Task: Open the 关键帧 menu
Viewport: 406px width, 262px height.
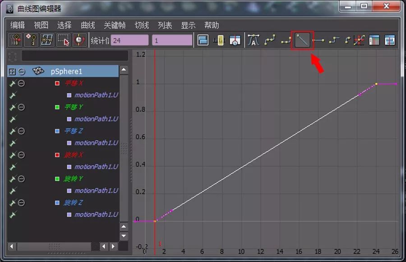Action: (x=115, y=25)
